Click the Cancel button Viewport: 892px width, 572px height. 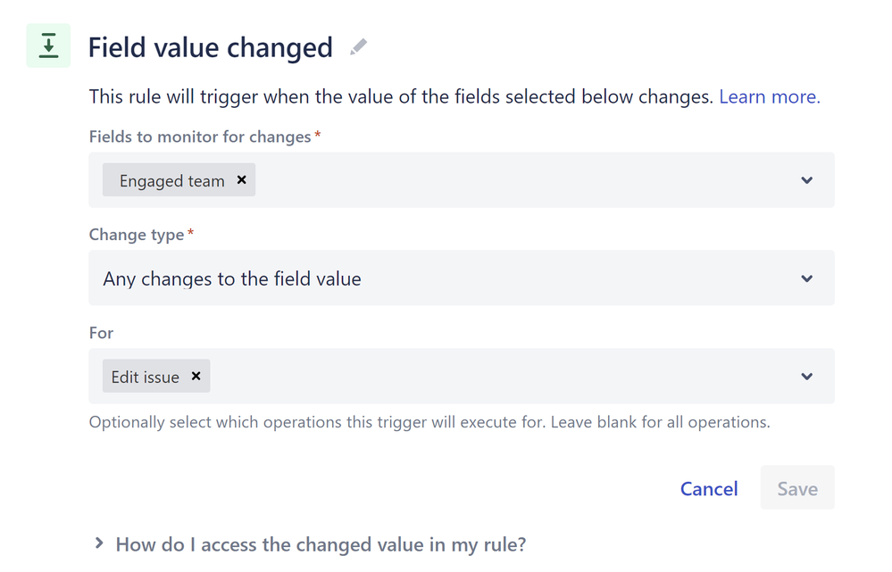point(708,488)
